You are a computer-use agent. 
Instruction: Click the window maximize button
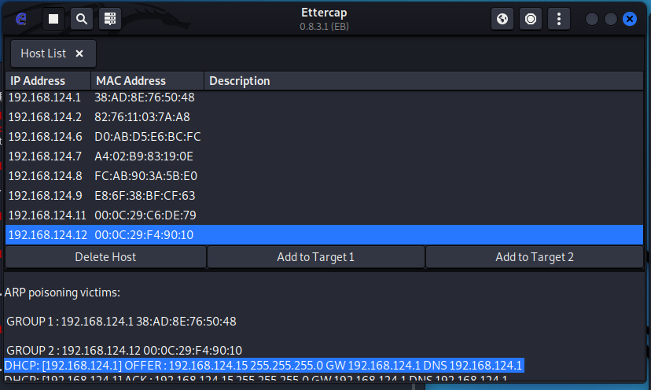point(611,19)
